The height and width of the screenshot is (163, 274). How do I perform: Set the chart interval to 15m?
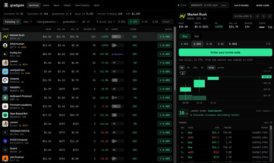[x=195, y=67]
